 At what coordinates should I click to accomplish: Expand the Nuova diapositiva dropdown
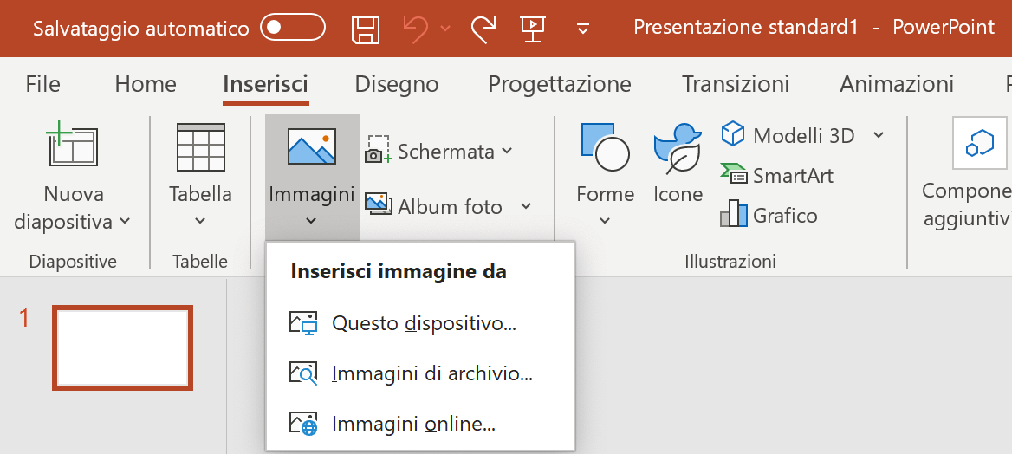72,208
